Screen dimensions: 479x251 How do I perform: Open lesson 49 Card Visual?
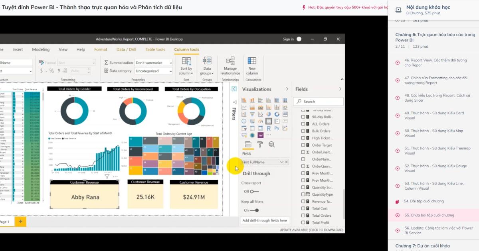[x=434, y=116]
